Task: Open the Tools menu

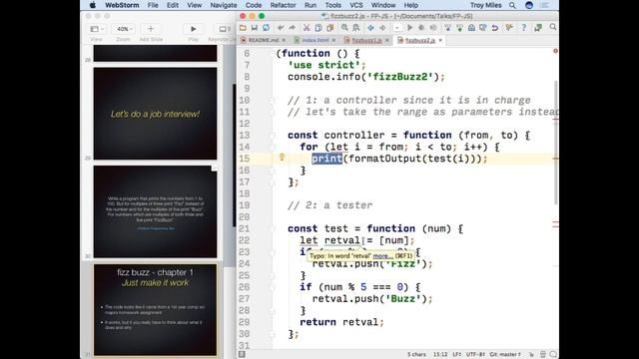Action: point(332,5)
